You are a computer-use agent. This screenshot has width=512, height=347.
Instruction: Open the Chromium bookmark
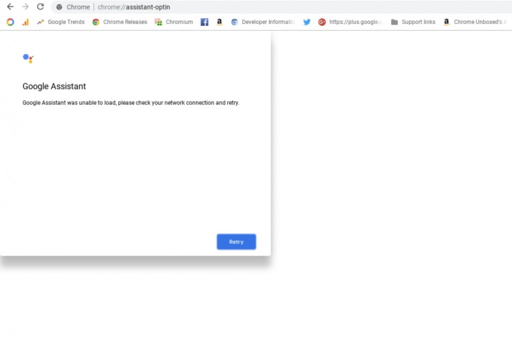click(173, 22)
